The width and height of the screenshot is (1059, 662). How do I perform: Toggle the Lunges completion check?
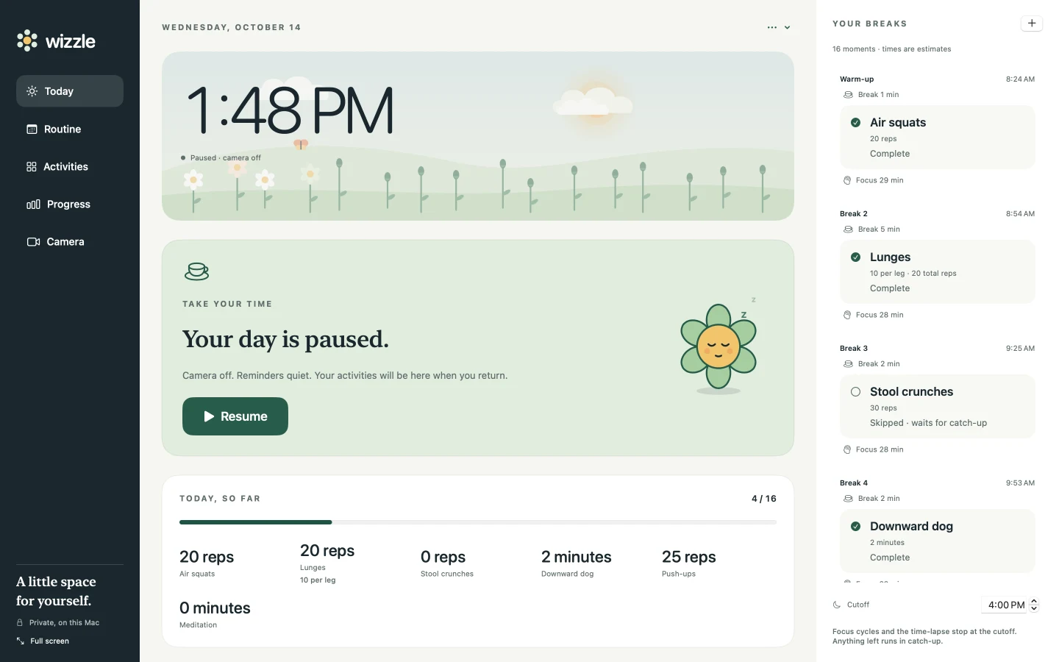tap(855, 257)
